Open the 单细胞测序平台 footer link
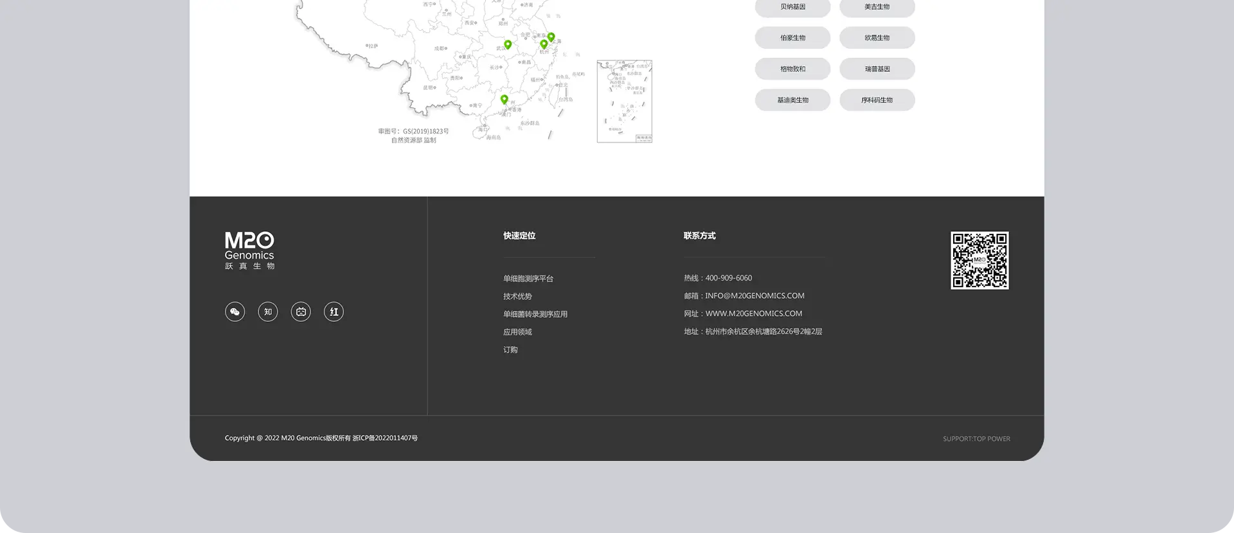Image resolution: width=1234 pixels, height=533 pixels. (x=528, y=279)
